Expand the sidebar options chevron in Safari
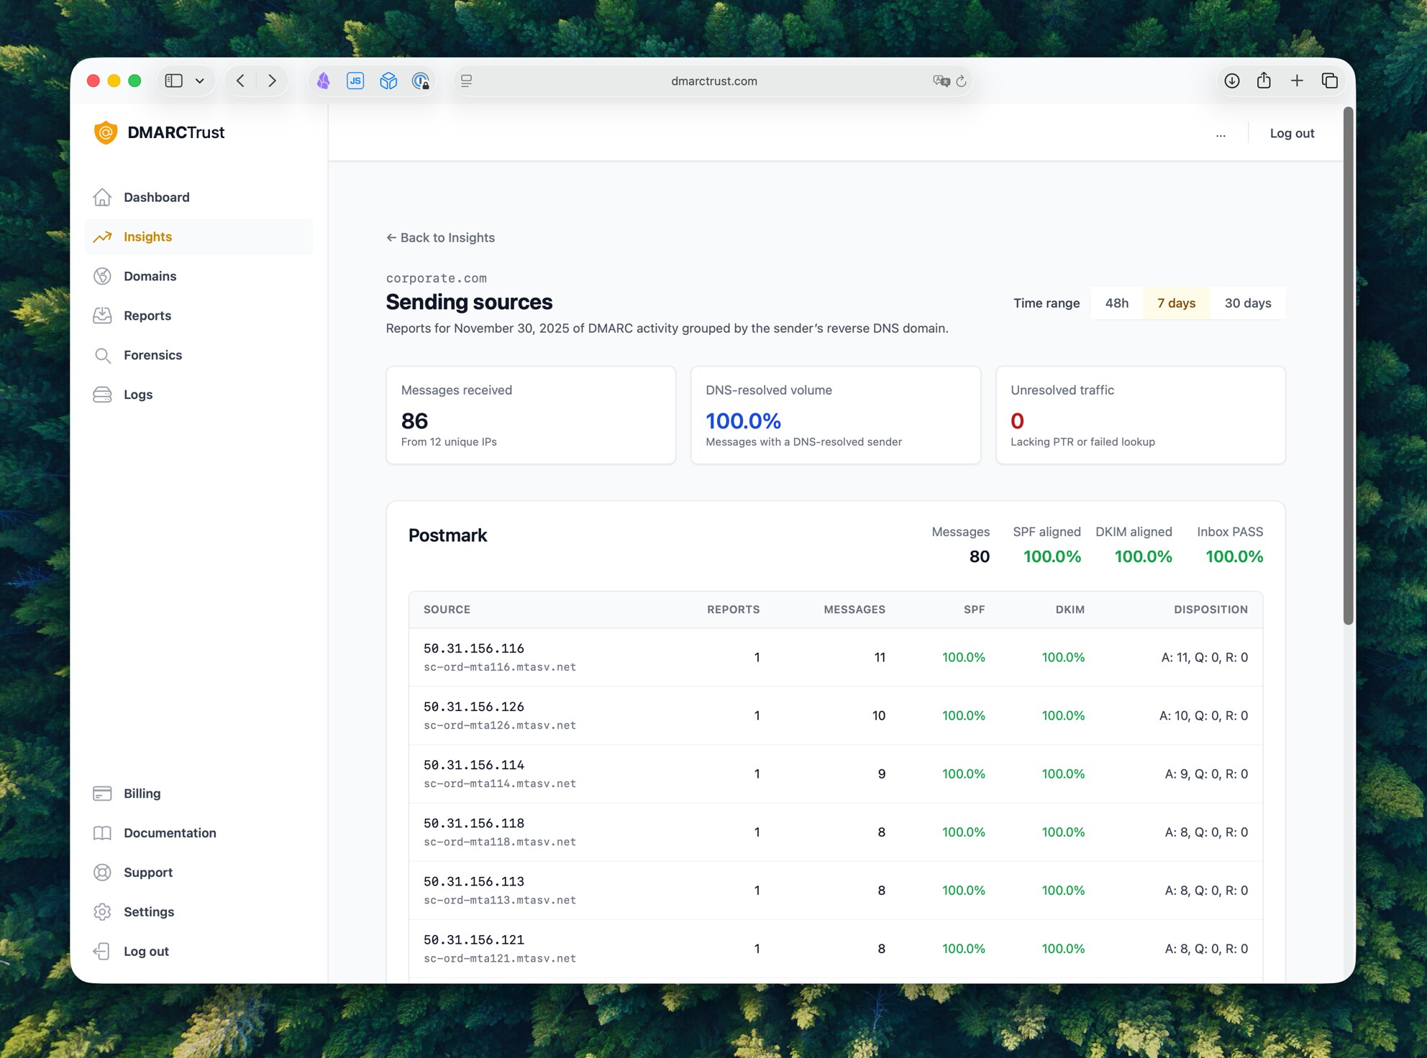The width and height of the screenshot is (1427, 1058). click(x=200, y=80)
